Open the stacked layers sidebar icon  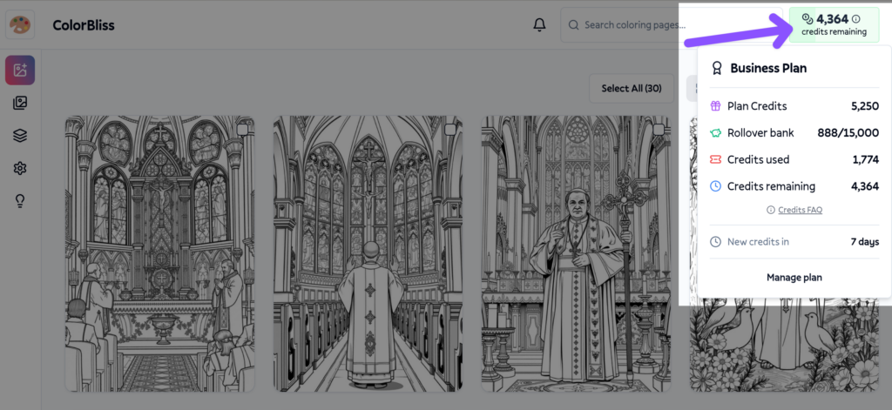(x=20, y=135)
